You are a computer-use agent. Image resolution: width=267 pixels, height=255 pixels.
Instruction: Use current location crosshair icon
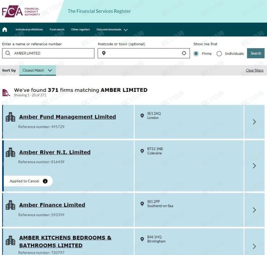coord(184,53)
